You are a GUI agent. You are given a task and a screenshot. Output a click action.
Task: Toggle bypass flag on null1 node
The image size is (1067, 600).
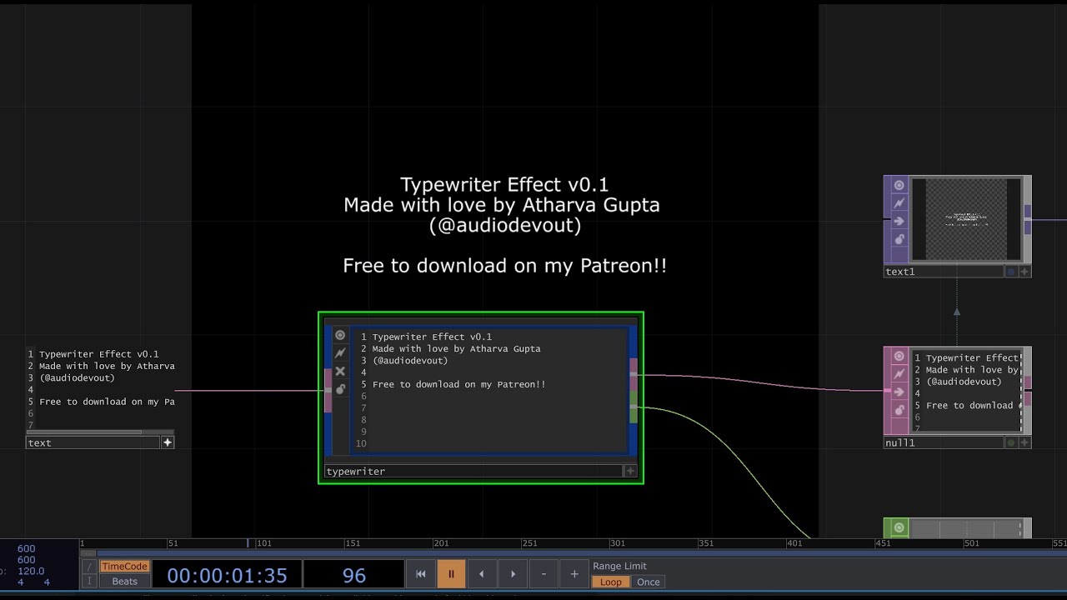click(x=899, y=374)
